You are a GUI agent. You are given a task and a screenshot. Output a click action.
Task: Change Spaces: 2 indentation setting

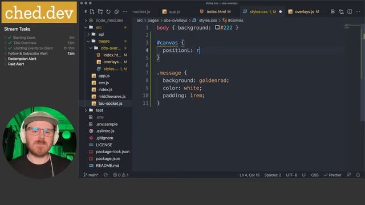click(x=273, y=175)
